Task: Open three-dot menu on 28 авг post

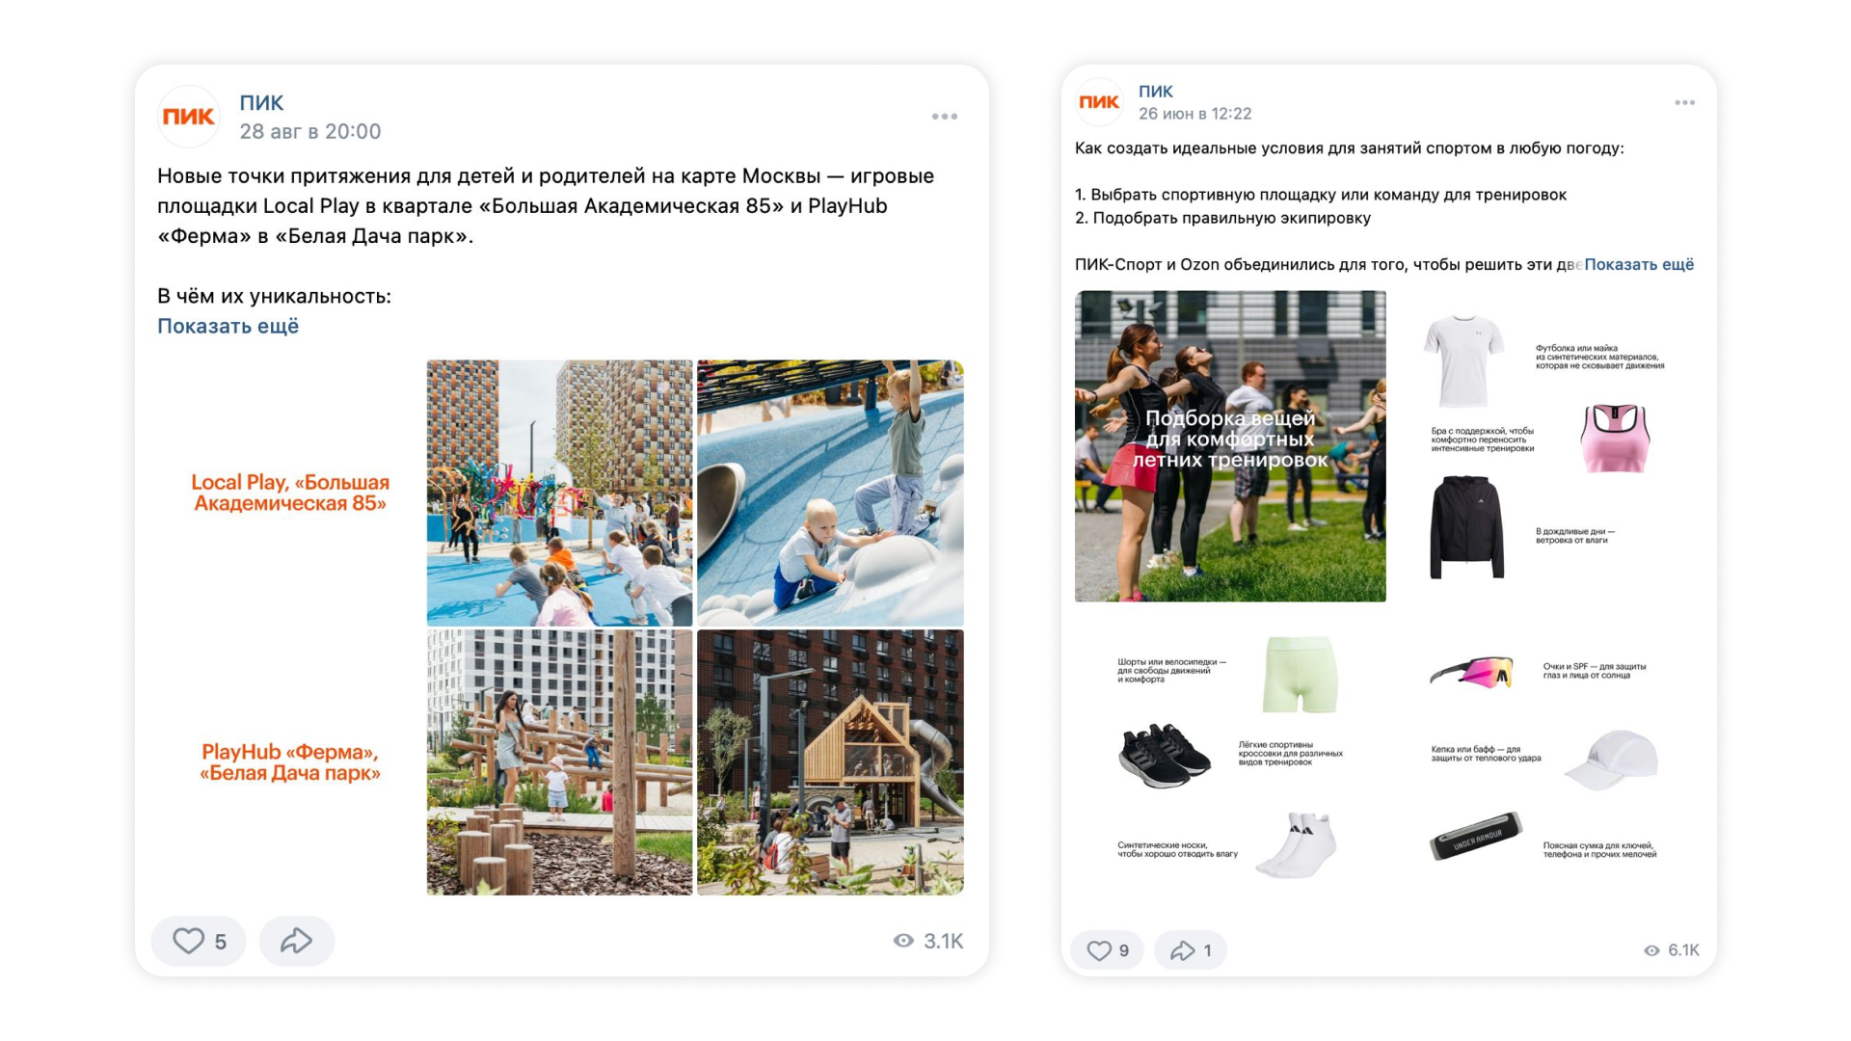Action: [x=945, y=117]
